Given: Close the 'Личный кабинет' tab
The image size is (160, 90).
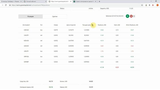Looking at the screenshot, I should click(46, 1).
